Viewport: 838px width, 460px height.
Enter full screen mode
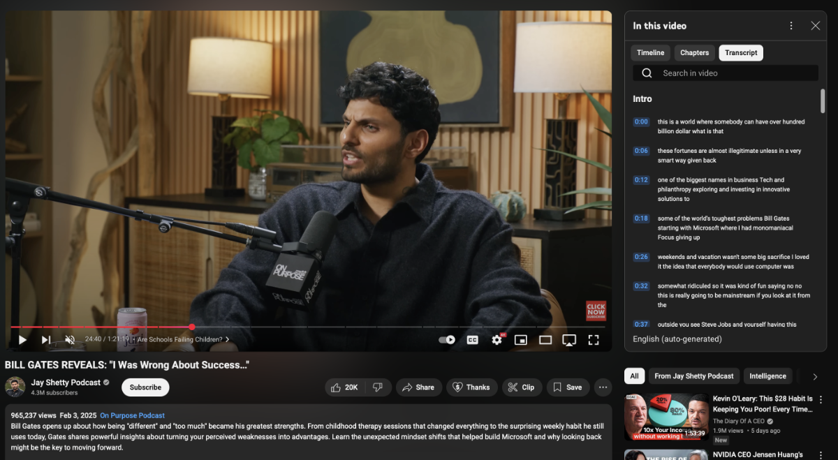(x=594, y=340)
